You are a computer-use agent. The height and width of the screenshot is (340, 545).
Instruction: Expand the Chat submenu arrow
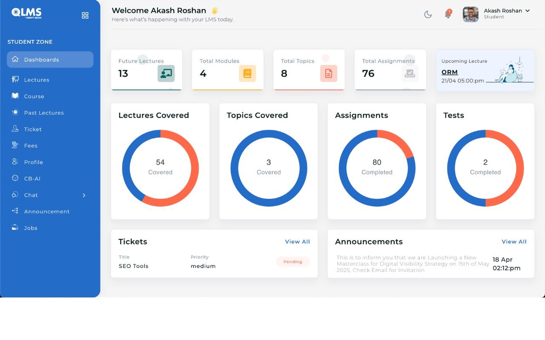[x=84, y=195]
